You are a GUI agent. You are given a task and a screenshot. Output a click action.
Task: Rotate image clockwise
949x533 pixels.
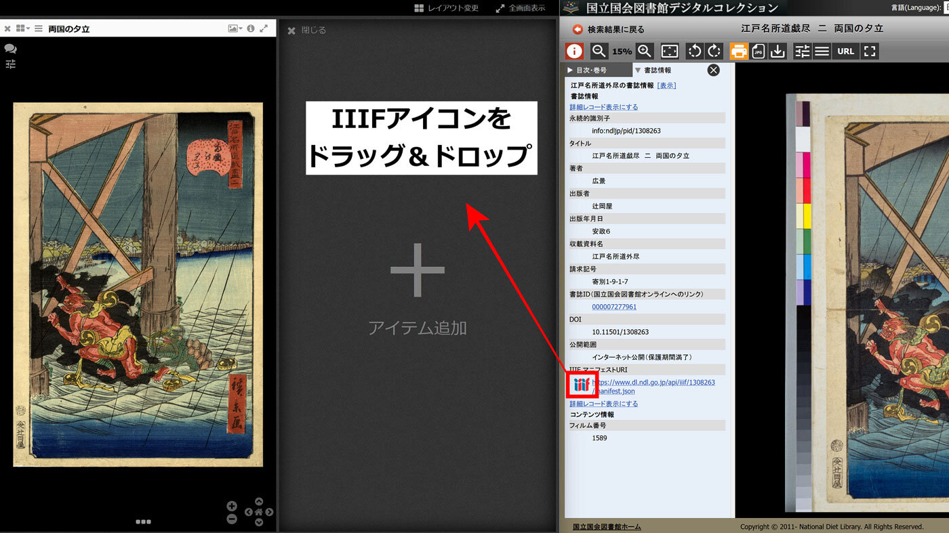(x=714, y=51)
